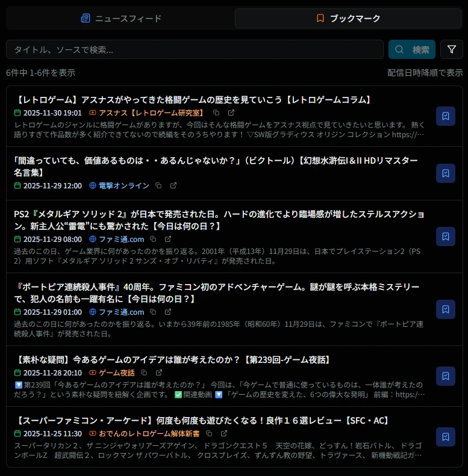The width and height of the screenshot is (468, 476).
Task: External link icon beside 電撃オンライン source
Action: point(173,185)
